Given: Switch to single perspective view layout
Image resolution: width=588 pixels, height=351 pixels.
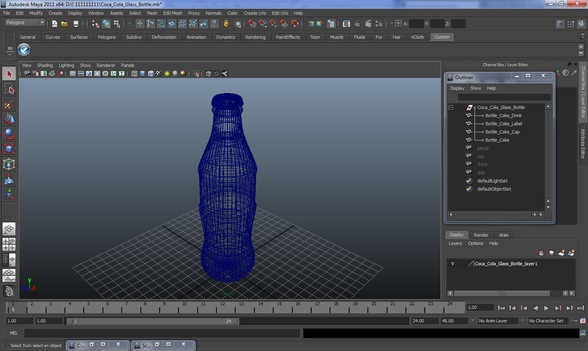Looking at the screenshot, I should tap(9, 229).
